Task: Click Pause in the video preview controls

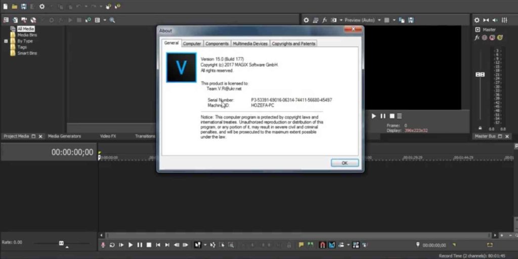Action: pyautogui.click(x=382, y=116)
